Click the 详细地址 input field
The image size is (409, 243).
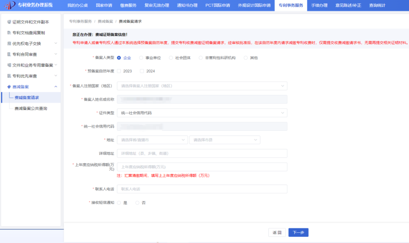[202, 153]
